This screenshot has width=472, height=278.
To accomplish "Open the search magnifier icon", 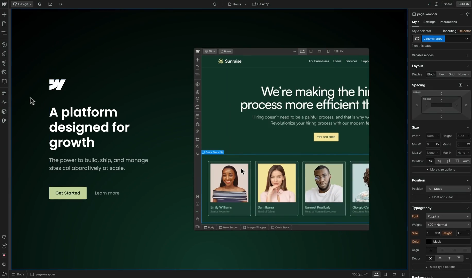I will (x=4, y=265).
